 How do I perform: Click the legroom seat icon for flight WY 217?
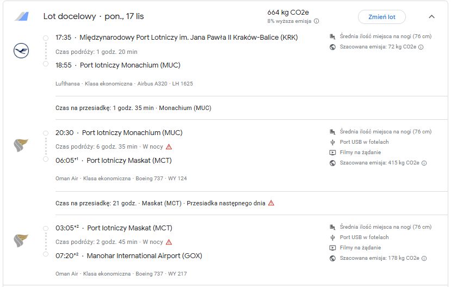pos(332,227)
